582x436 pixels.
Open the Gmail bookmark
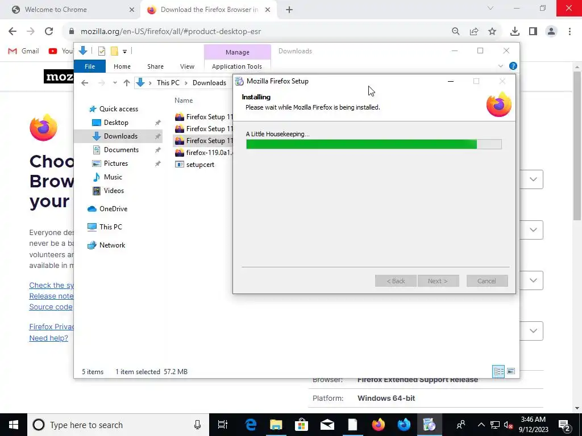(24, 51)
